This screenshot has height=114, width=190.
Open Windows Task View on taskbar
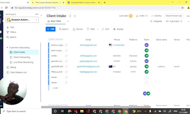62,111
